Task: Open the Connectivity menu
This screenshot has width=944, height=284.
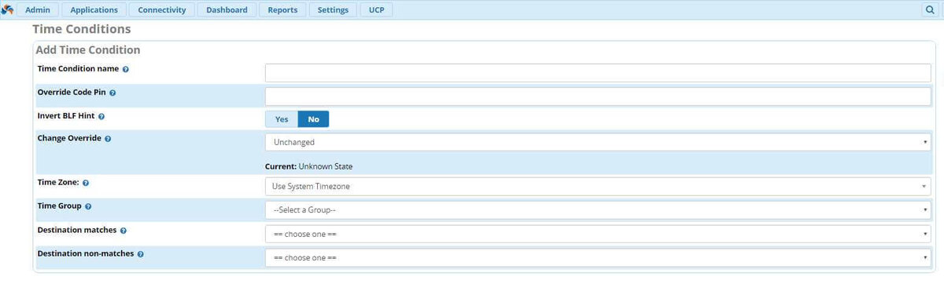Action: (x=162, y=10)
